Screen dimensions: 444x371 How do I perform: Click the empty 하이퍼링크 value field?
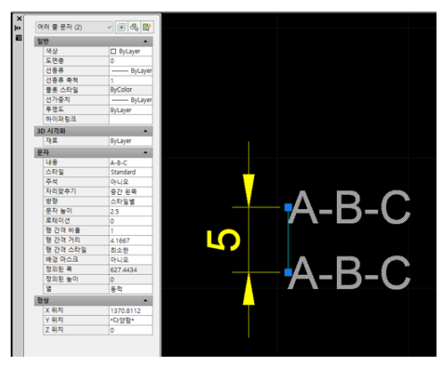[x=131, y=119]
